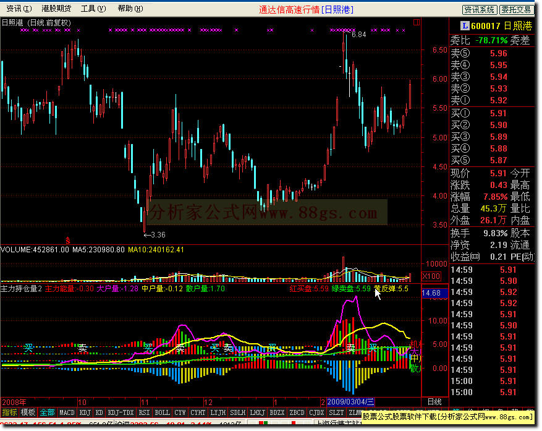Select the 买④ 5.88 order row

(491, 148)
